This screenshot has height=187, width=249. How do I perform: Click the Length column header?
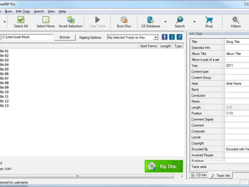coord(165,46)
